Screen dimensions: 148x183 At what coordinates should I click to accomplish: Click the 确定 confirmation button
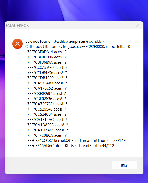[125, 165]
